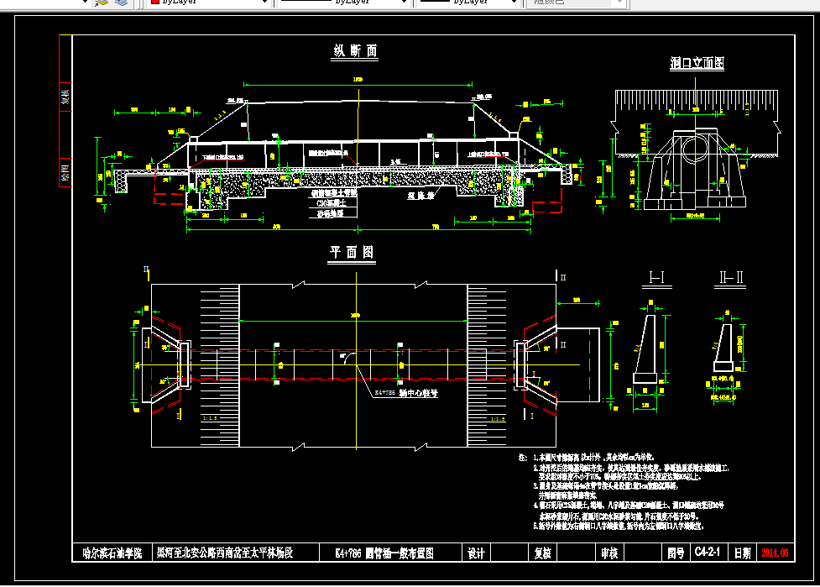
Task: Click the 1:1.5 slope label at the plan's left
Action: [209, 418]
